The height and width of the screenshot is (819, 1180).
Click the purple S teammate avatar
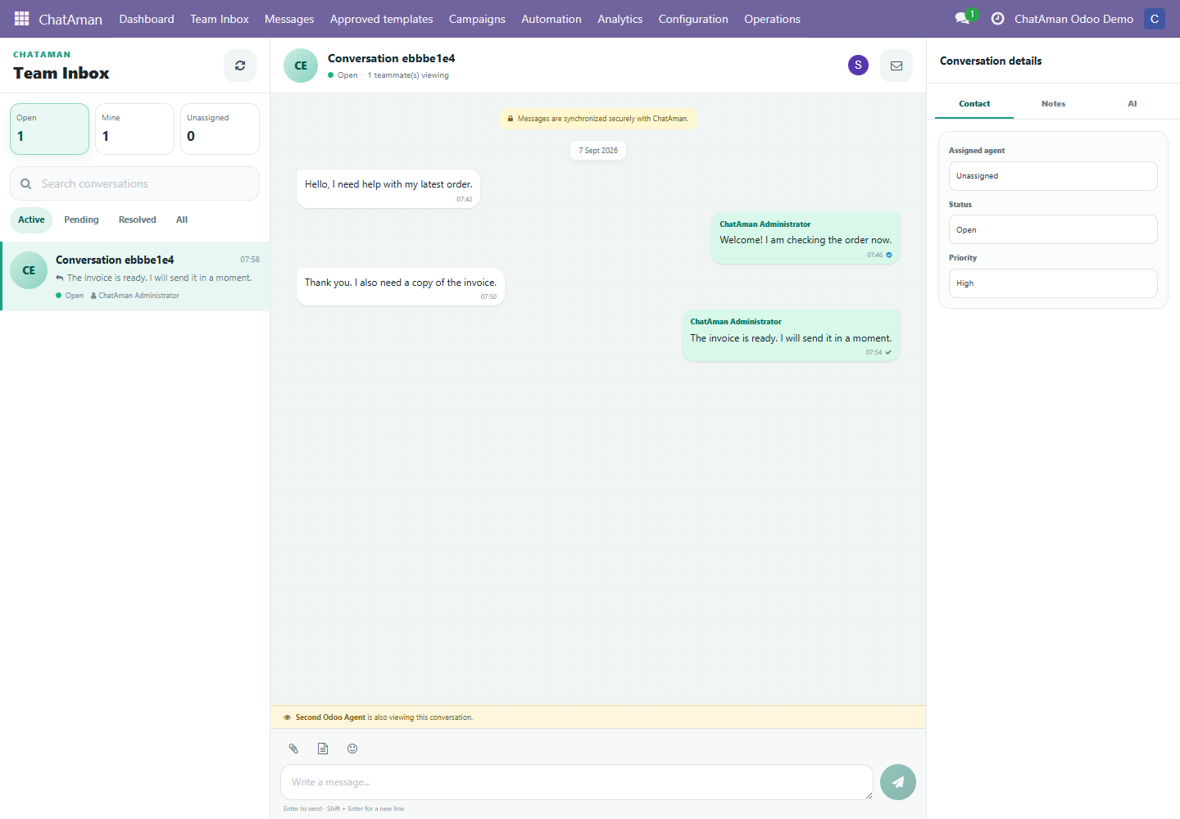click(x=858, y=66)
